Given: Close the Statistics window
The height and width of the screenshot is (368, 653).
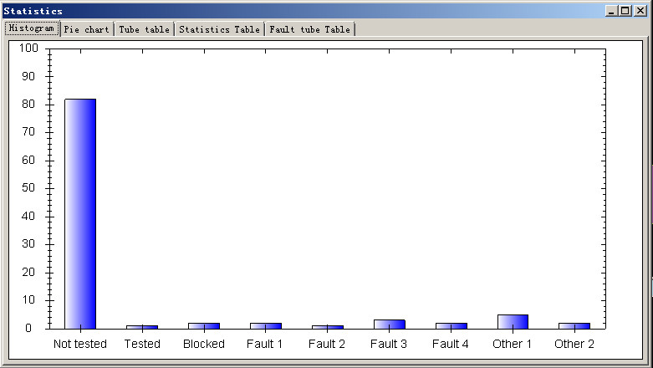Looking at the screenshot, I should pyautogui.click(x=640, y=11).
